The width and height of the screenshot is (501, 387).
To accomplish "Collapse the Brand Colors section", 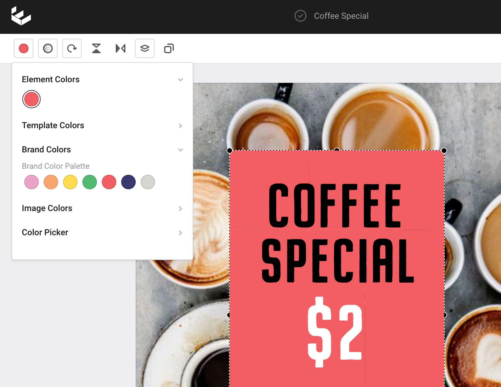I will click(180, 150).
